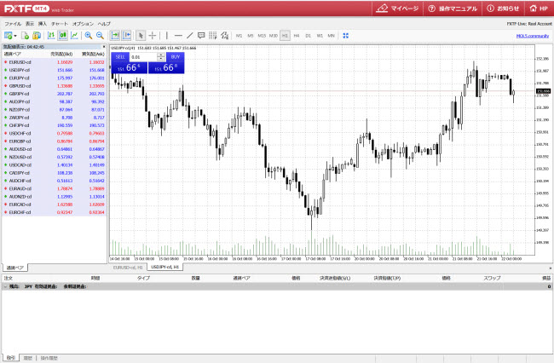Image resolution: width=554 pixels, height=363 pixels.
Task: Zoom in on the chart
Action: tap(88, 36)
